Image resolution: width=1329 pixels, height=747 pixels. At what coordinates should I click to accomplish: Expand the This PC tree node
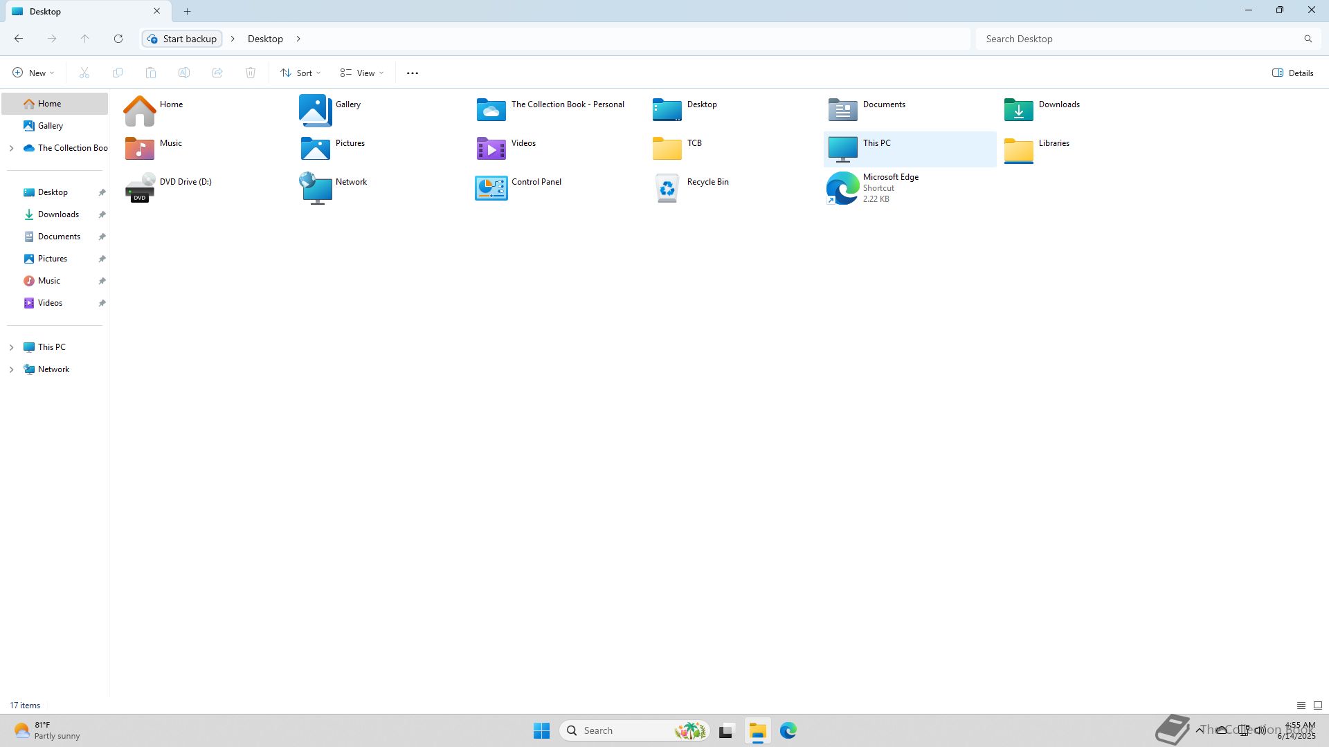(11, 347)
